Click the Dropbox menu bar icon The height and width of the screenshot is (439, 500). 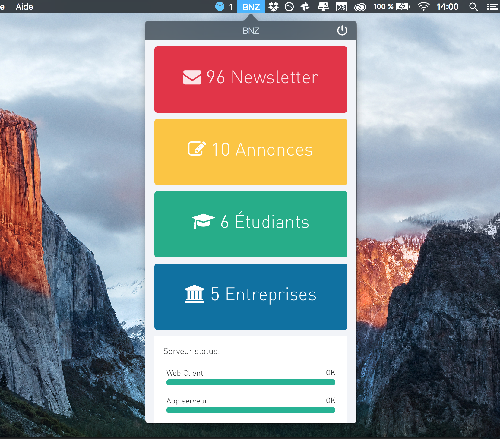tap(274, 7)
